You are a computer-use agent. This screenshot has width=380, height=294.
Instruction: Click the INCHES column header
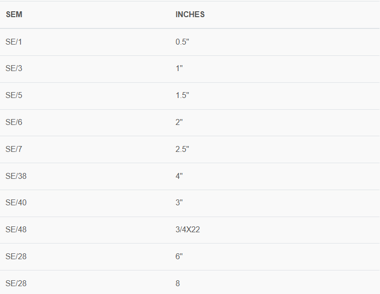click(190, 15)
